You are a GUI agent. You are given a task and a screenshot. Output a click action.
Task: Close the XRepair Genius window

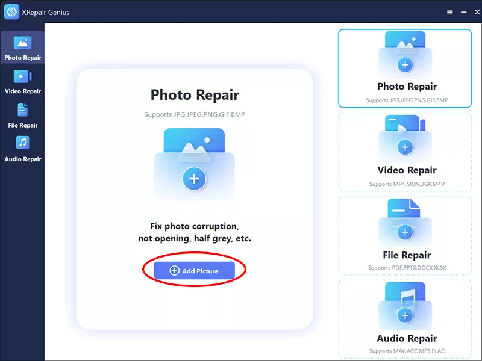click(x=477, y=12)
